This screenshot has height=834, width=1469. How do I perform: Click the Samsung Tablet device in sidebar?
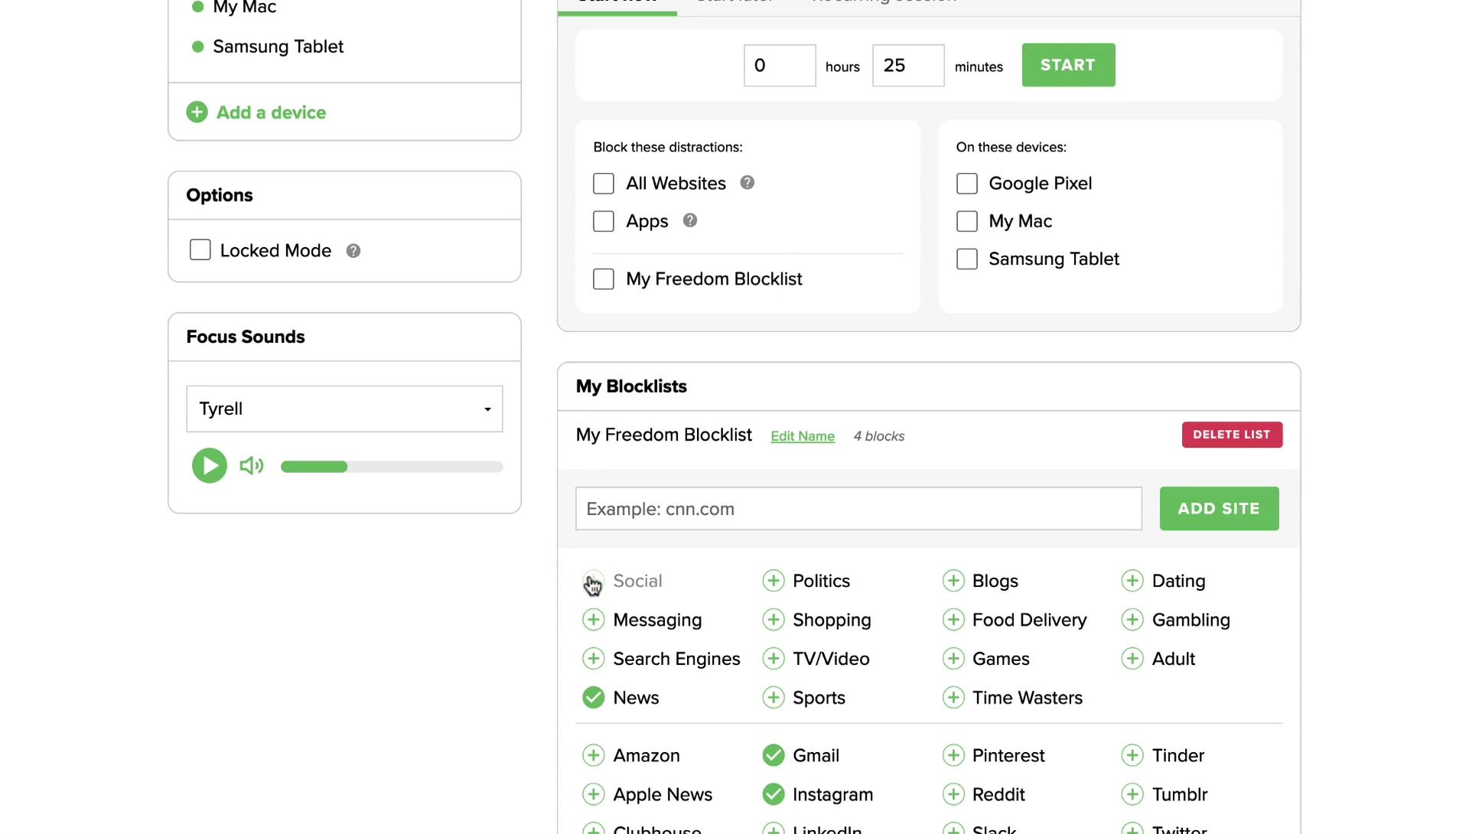(x=278, y=47)
